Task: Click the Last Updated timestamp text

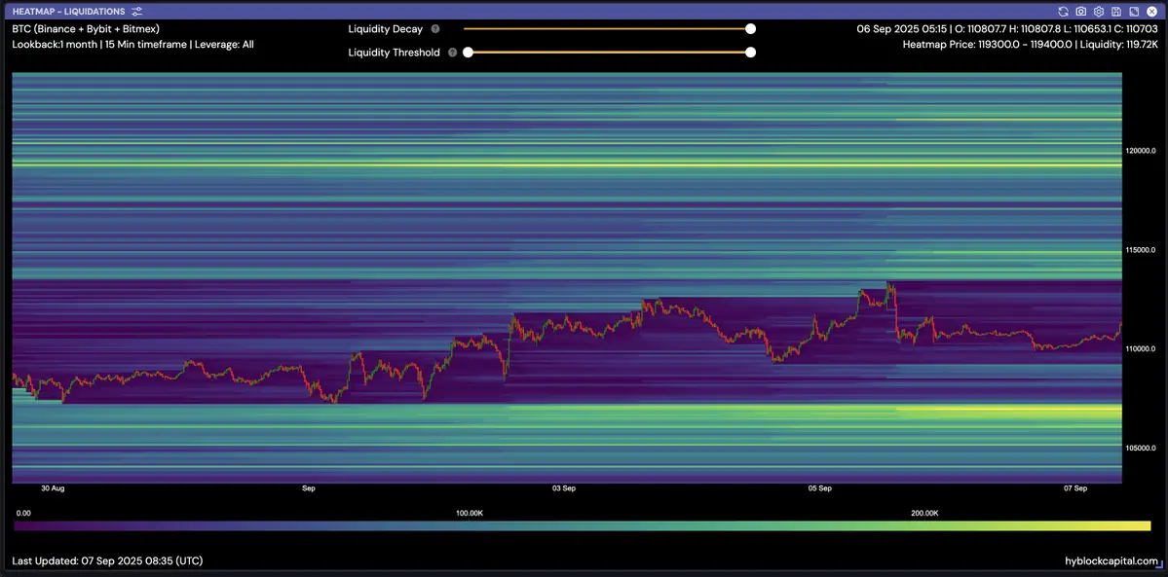Action: (107, 560)
